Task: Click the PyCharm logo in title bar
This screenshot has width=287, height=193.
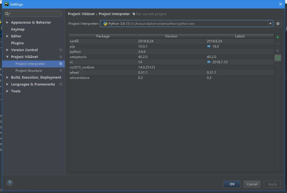Action: click(x=7, y=4)
